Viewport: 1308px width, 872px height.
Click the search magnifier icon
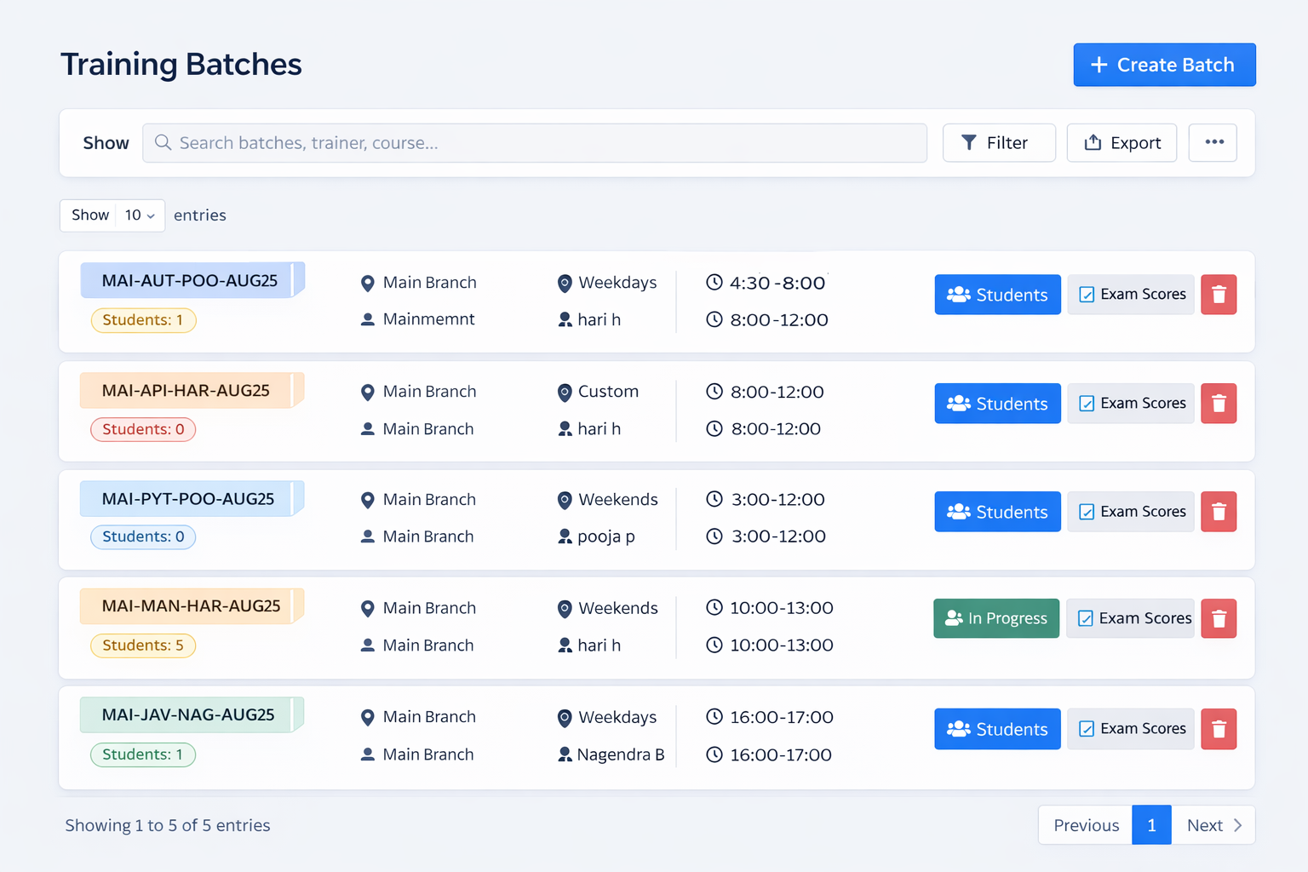click(163, 143)
